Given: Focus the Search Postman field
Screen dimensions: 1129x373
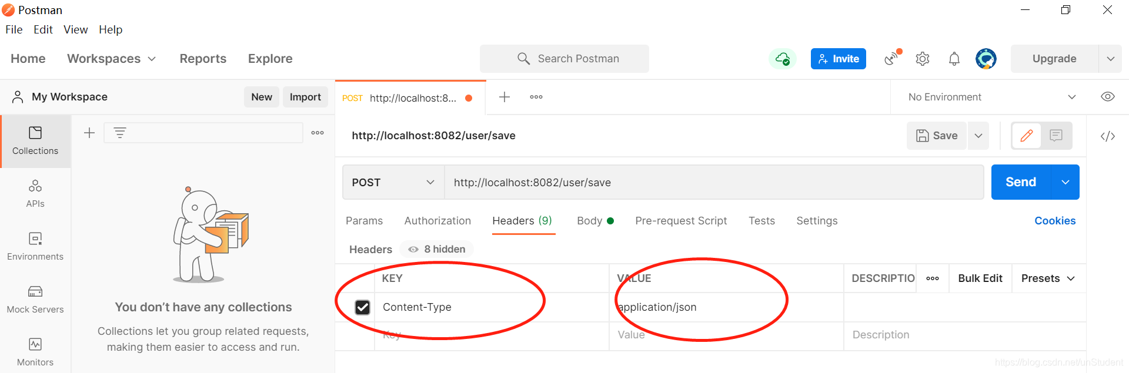Looking at the screenshot, I should [564, 59].
